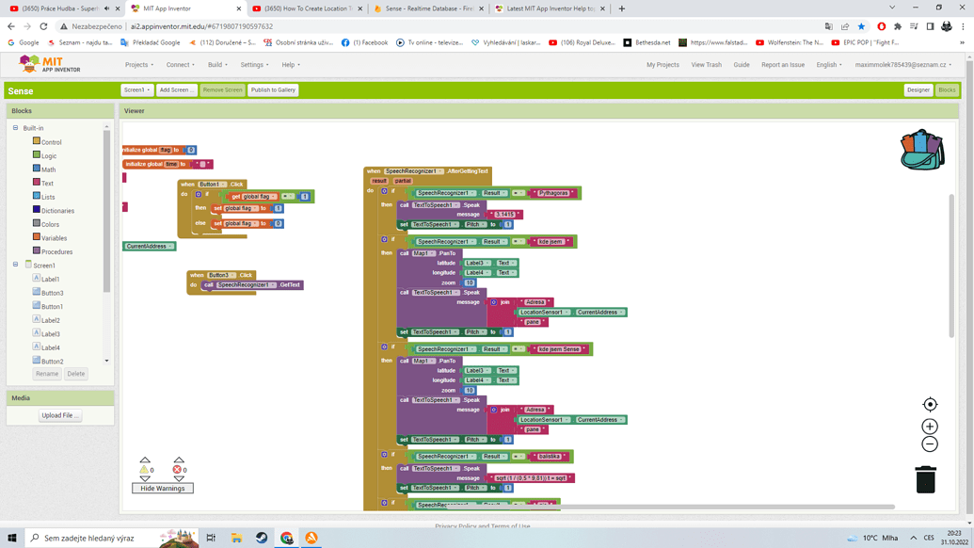This screenshot has width=974, height=548.
Task: Zoom in with the plus icon
Action: pos(930,427)
